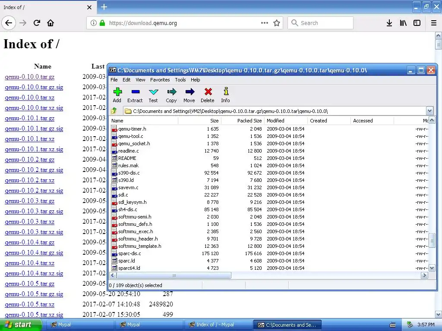The image size is (442, 331).
Task: Click the browser Forward arrow button
Action: 23,23
